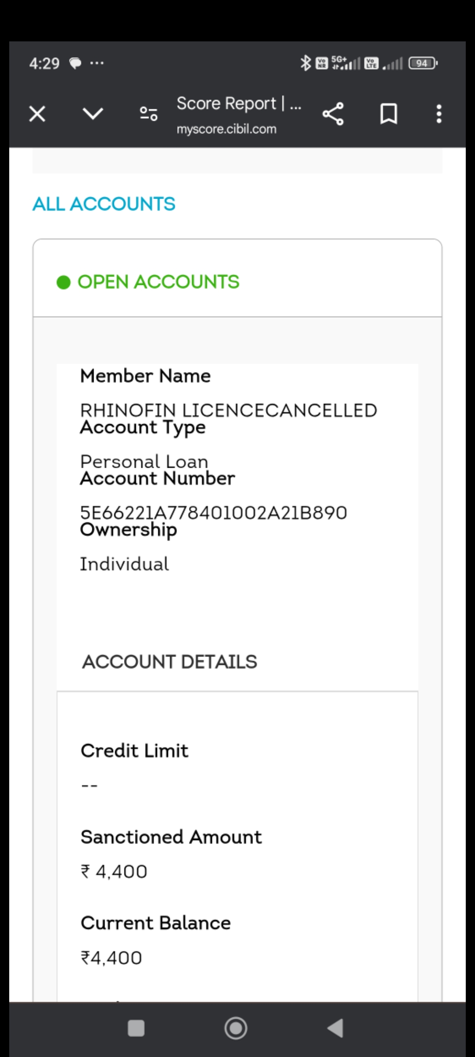
Task: Tap the myscore.cibil.com URL text
Action: 227,129
